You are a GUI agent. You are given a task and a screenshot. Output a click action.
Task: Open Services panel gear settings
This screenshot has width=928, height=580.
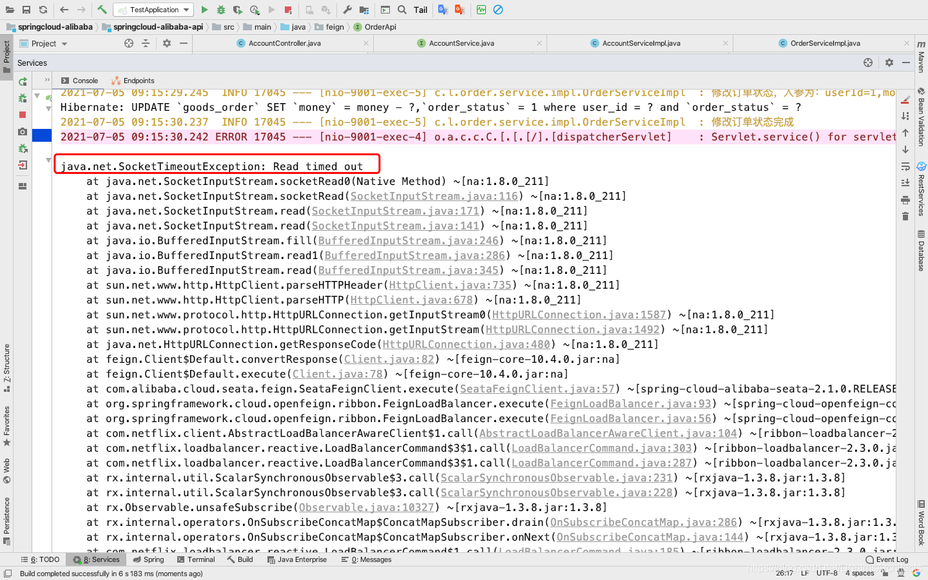pos(889,63)
